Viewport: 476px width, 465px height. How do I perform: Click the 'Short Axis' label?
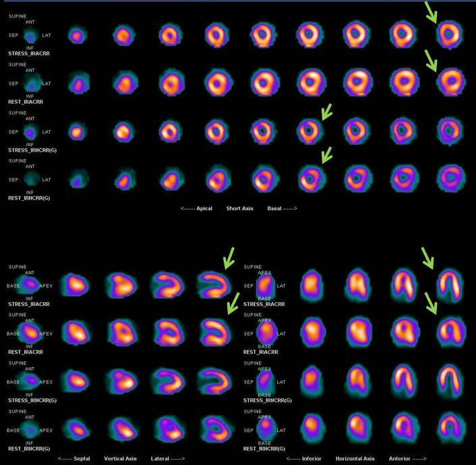[x=239, y=208]
